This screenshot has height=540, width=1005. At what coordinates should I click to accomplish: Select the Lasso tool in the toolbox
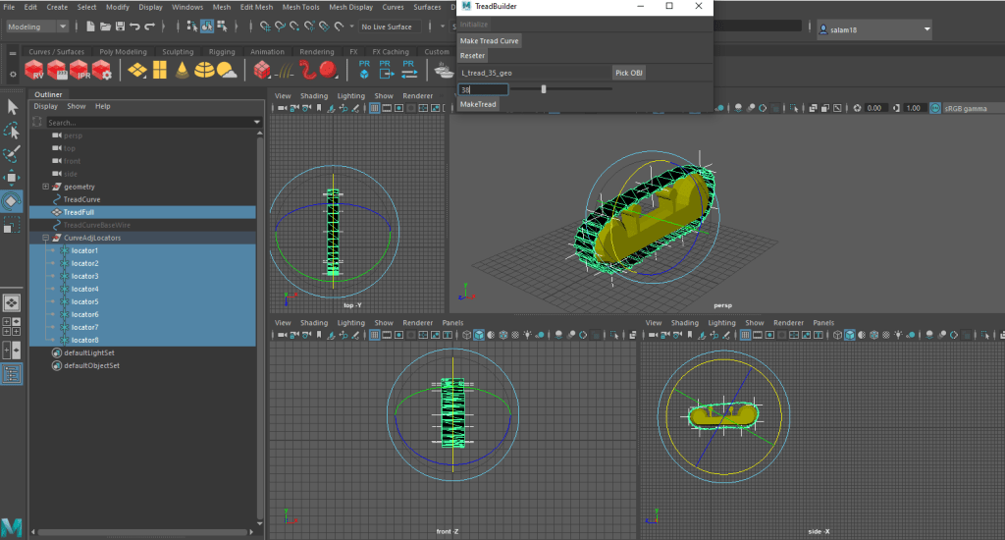tap(12, 131)
